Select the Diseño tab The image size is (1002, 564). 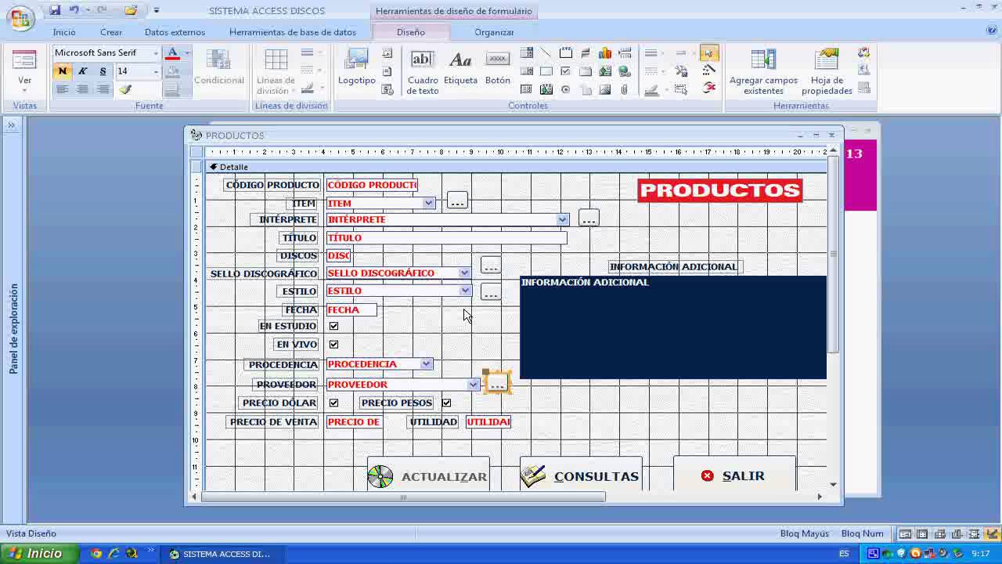(x=411, y=32)
